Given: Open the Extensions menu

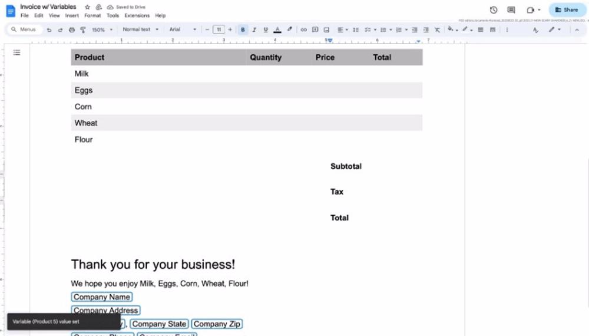Looking at the screenshot, I should [x=137, y=15].
